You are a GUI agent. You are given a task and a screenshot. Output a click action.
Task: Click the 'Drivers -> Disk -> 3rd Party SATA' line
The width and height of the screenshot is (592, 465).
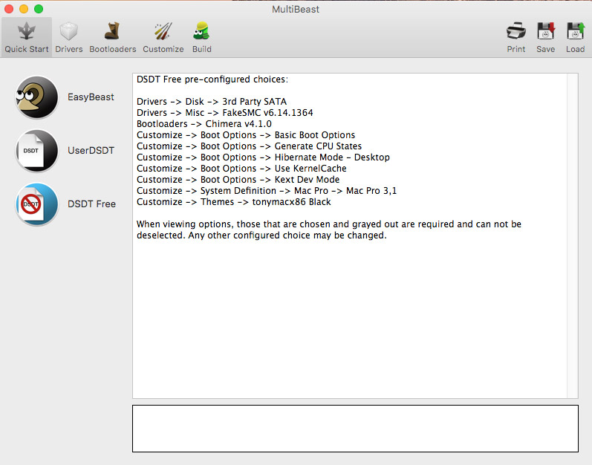(212, 102)
